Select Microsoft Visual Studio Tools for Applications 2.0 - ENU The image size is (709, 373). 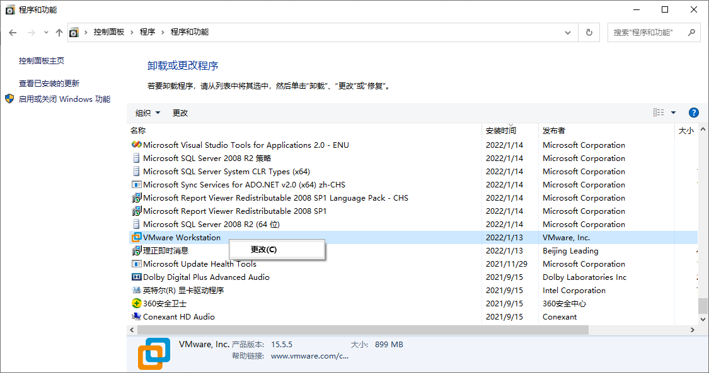246,145
